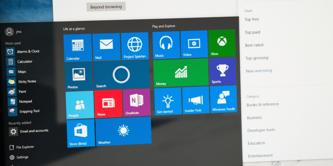Open the Store (Beta) tile
This screenshot has height=166, width=333.
tap(81, 133)
